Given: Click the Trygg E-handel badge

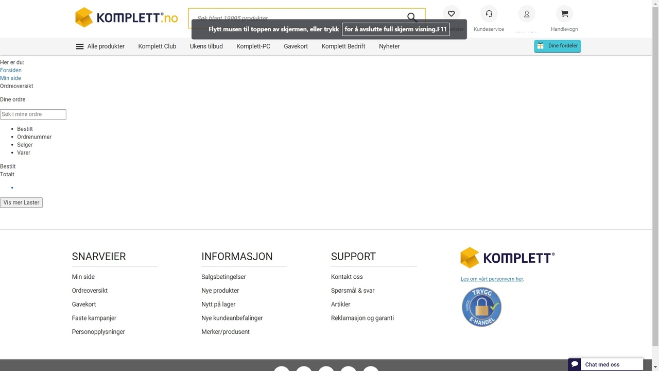Looking at the screenshot, I should (x=481, y=307).
